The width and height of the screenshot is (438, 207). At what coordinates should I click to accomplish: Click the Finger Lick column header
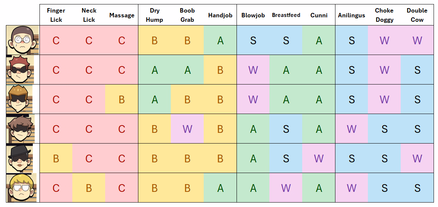56,15
